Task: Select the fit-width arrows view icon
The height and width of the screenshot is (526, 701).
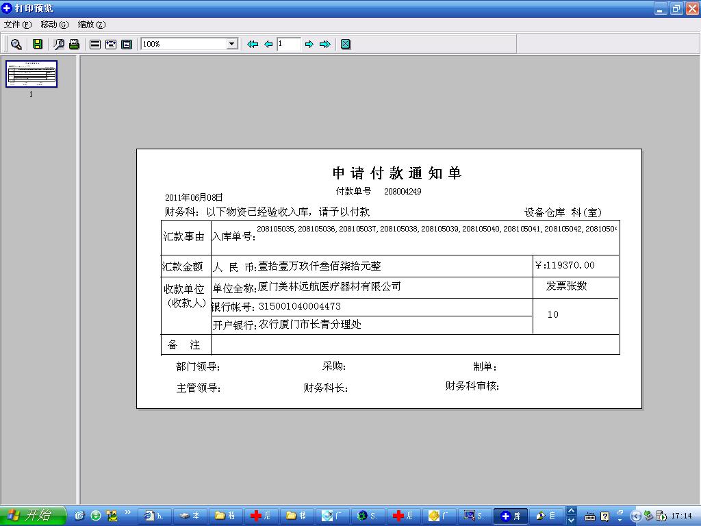Action: click(111, 45)
